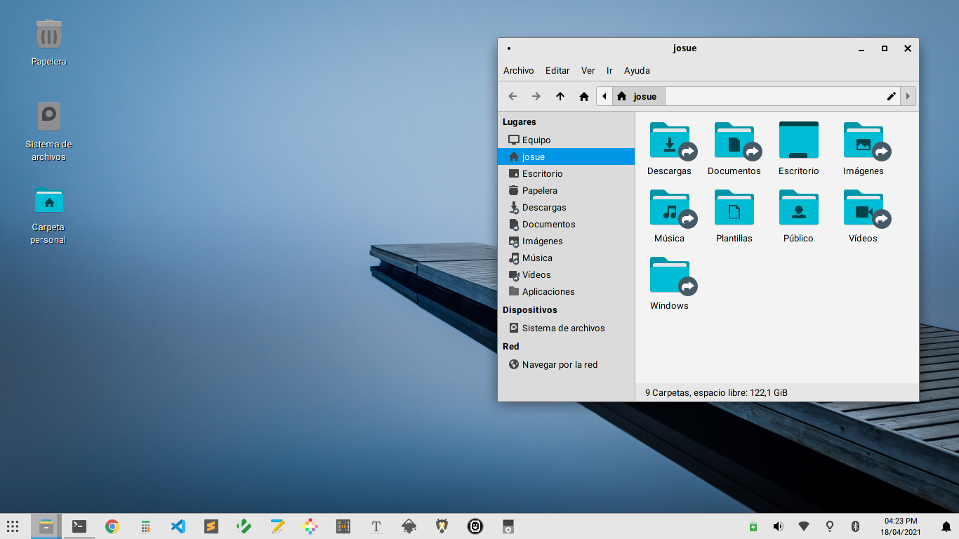Open the Documentos folder icon
The width and height of the screenshot is (959, 539).
(734, 140)
